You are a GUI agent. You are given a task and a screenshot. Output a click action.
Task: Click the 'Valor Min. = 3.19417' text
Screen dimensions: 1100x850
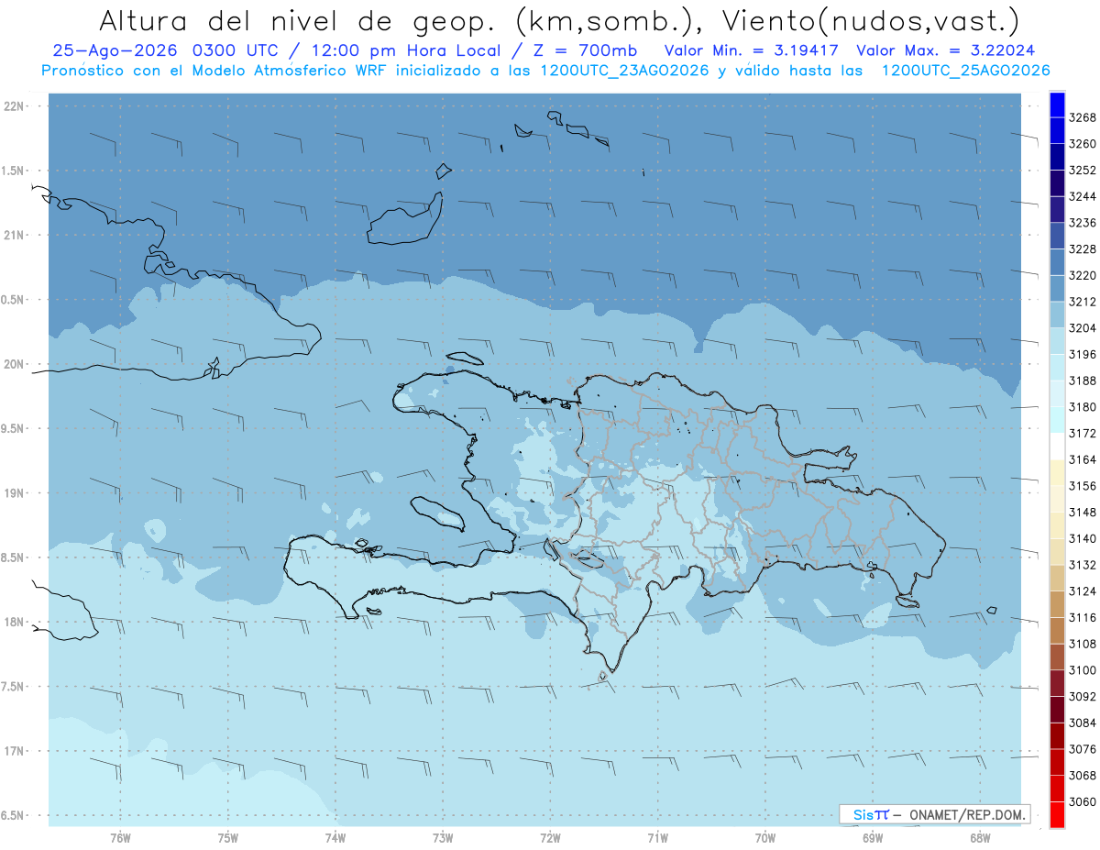pyautogui.click(x=752, y=51)
